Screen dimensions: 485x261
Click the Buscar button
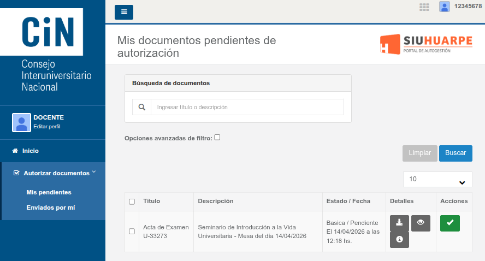[456, 153]
